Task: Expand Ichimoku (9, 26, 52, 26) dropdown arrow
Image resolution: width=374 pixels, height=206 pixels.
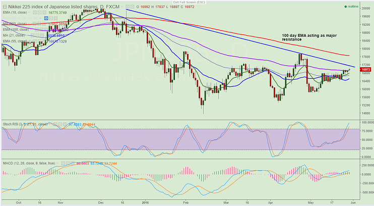Action: 40,18
